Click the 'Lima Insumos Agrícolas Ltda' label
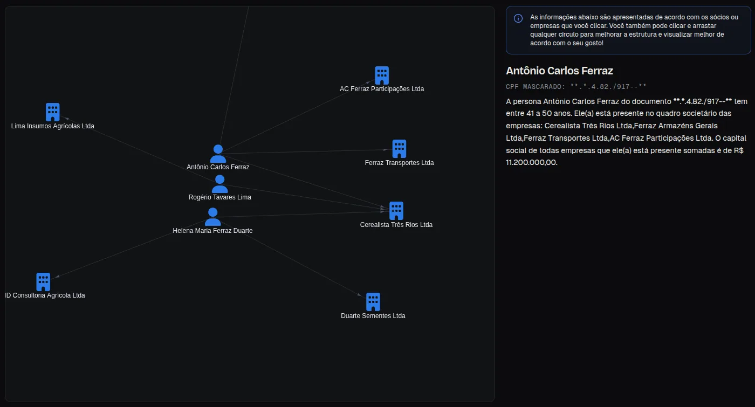 click(53, 126)
